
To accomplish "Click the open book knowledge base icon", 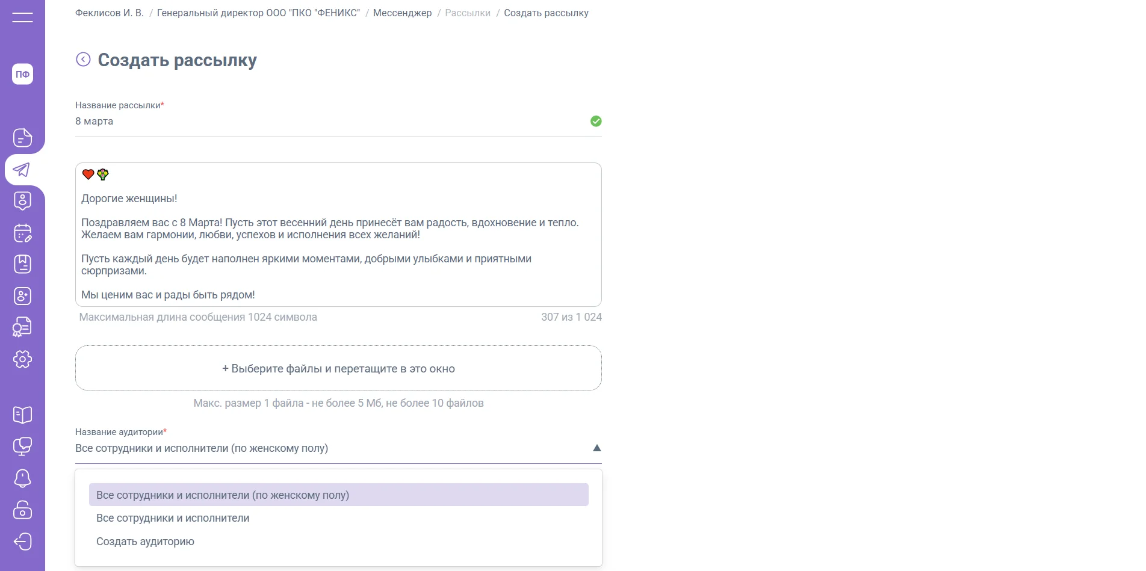I will coord(22,415).
